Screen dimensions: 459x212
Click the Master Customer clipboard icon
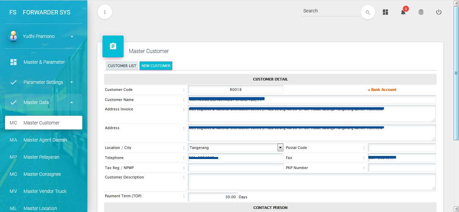[x=113, y=46]
